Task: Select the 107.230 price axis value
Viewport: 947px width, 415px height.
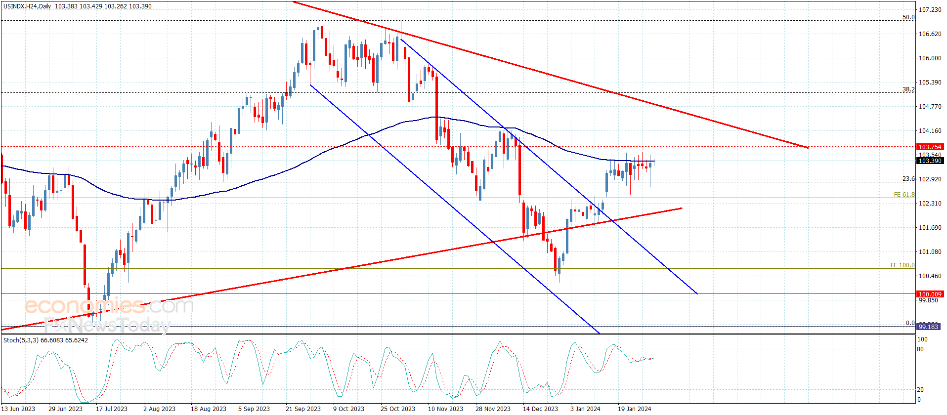Action: [x=930, y=10]
